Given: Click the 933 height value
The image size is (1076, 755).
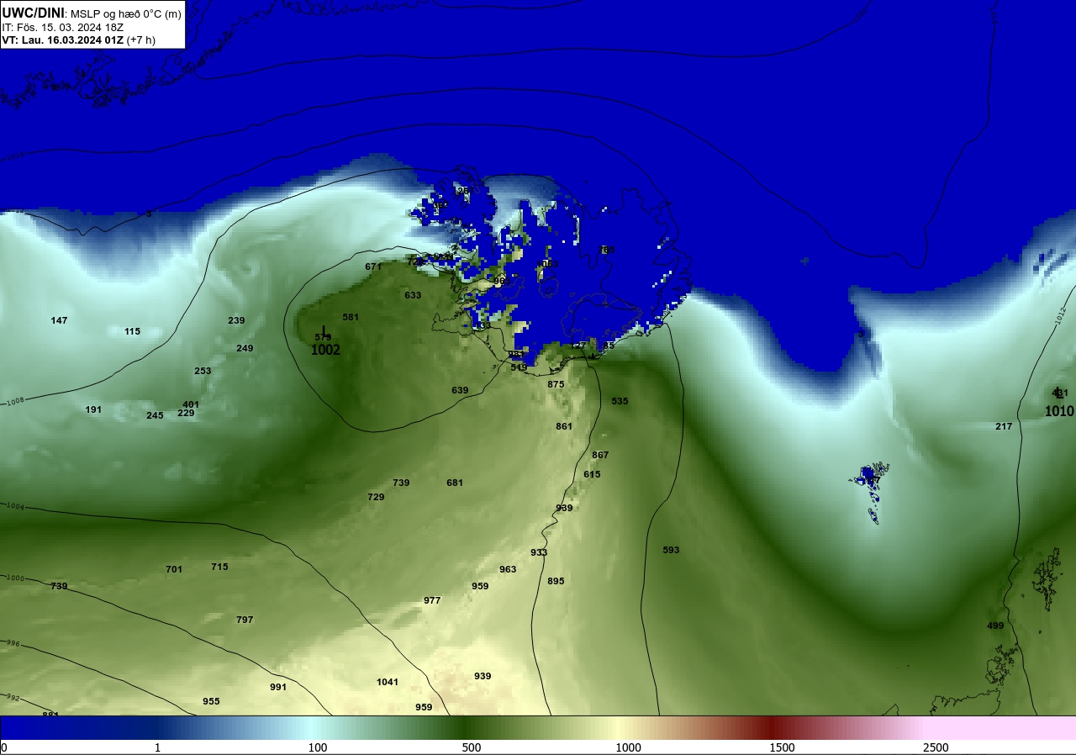Looking at the screenshot, I should (539, 552).
